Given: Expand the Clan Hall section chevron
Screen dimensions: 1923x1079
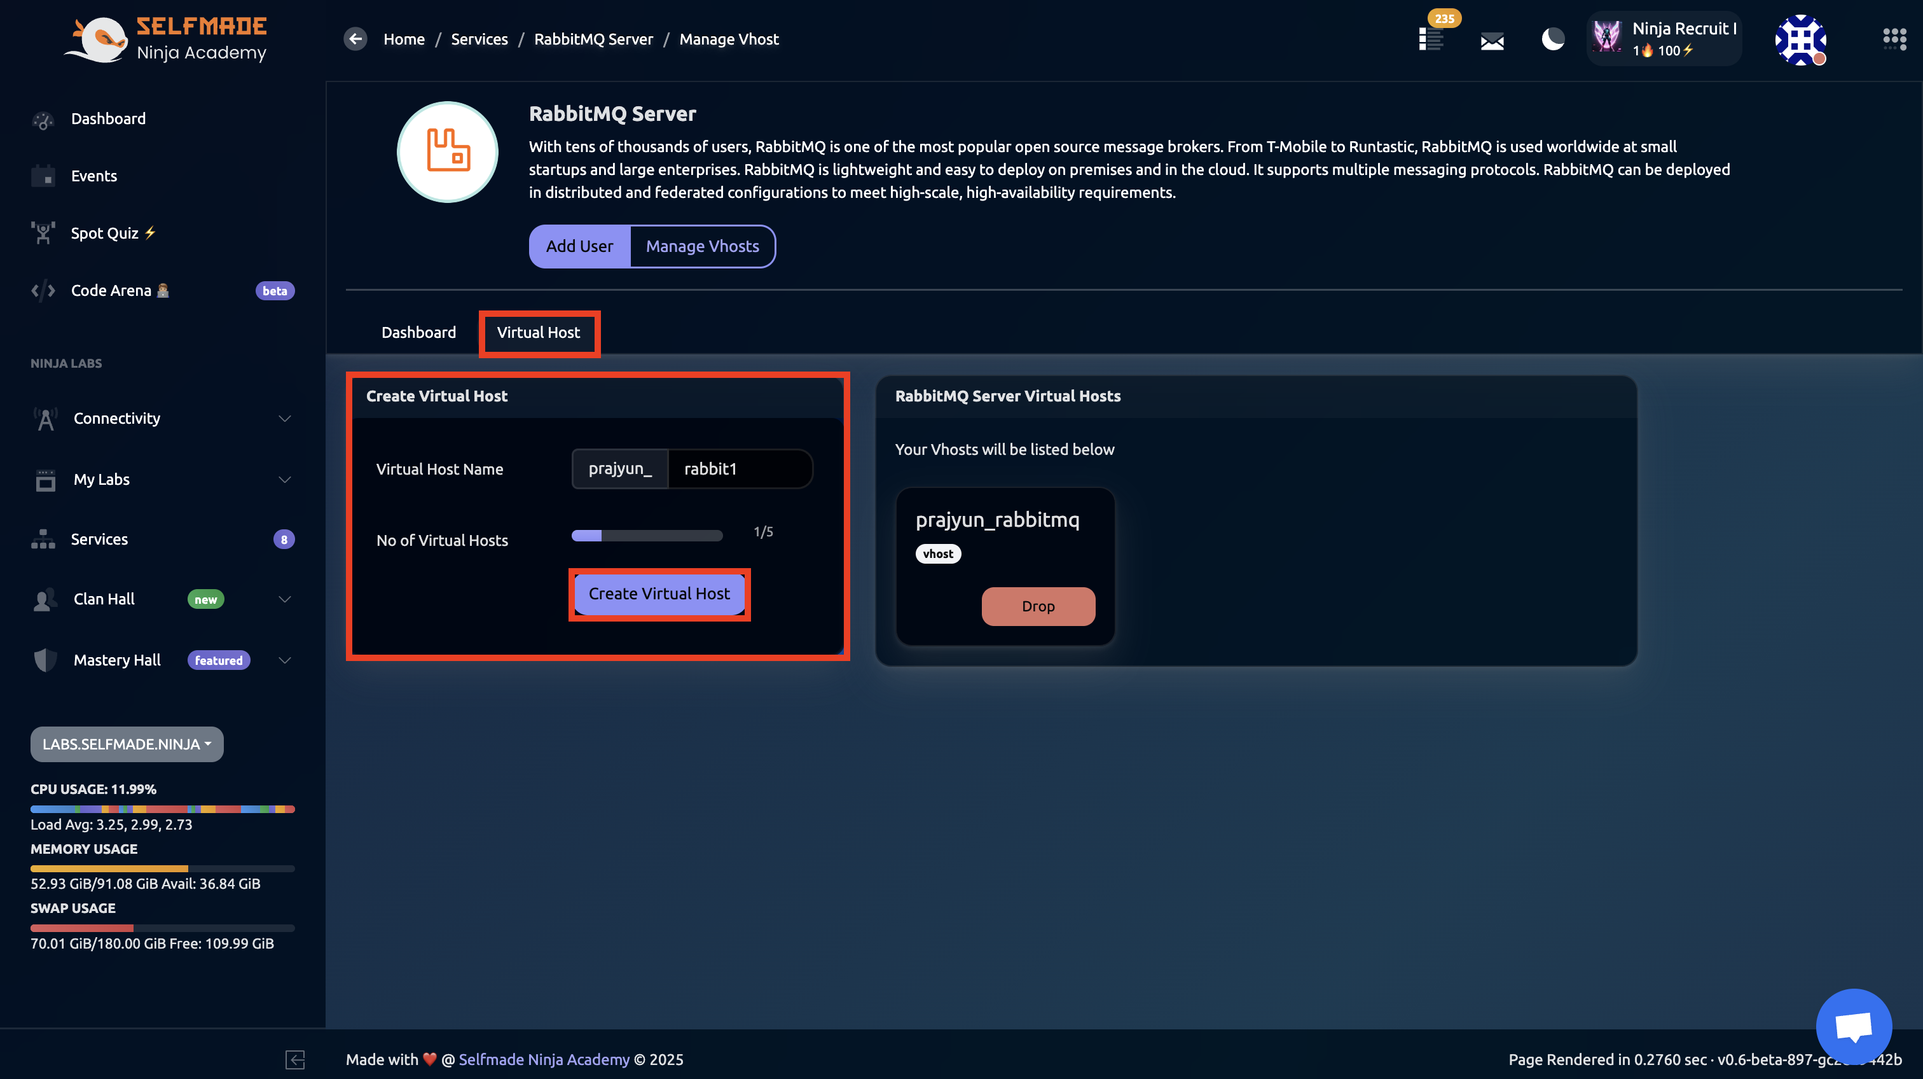Looking at the screenshot, I should (284, 599).
